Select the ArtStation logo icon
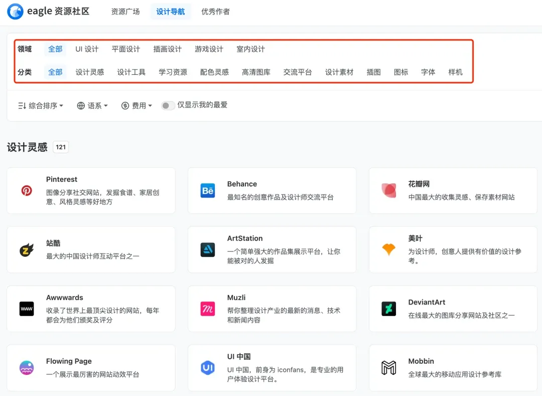542x396 pixels. click(208, 250)
